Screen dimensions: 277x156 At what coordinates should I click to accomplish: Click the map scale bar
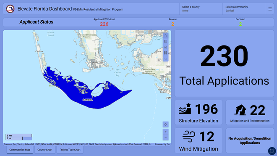pos(19,137)
